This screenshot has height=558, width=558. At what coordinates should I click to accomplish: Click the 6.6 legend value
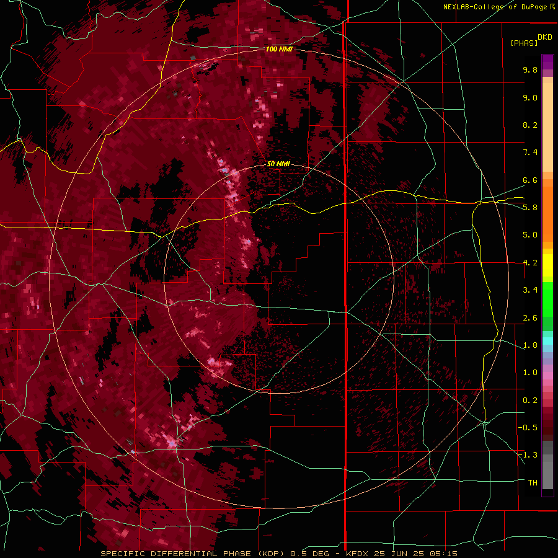pyautogui.click(x=530, y=180)
